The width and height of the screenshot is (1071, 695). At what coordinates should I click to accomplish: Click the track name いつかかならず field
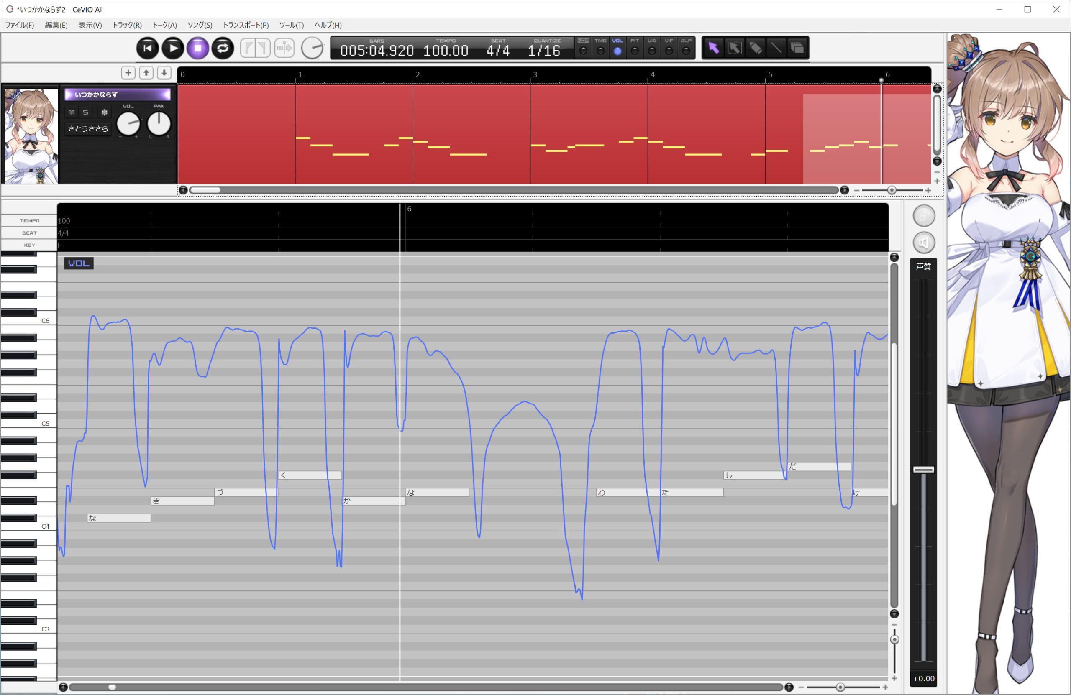tap(118, 95)
